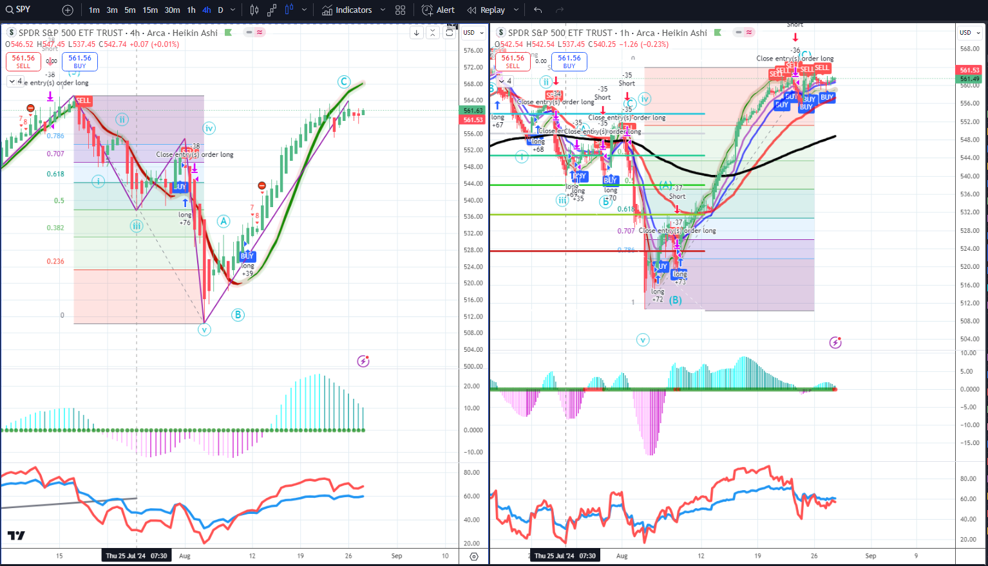Select the active 4h timeframe
This screenshot has width=988, height=566.
[206, 10]
